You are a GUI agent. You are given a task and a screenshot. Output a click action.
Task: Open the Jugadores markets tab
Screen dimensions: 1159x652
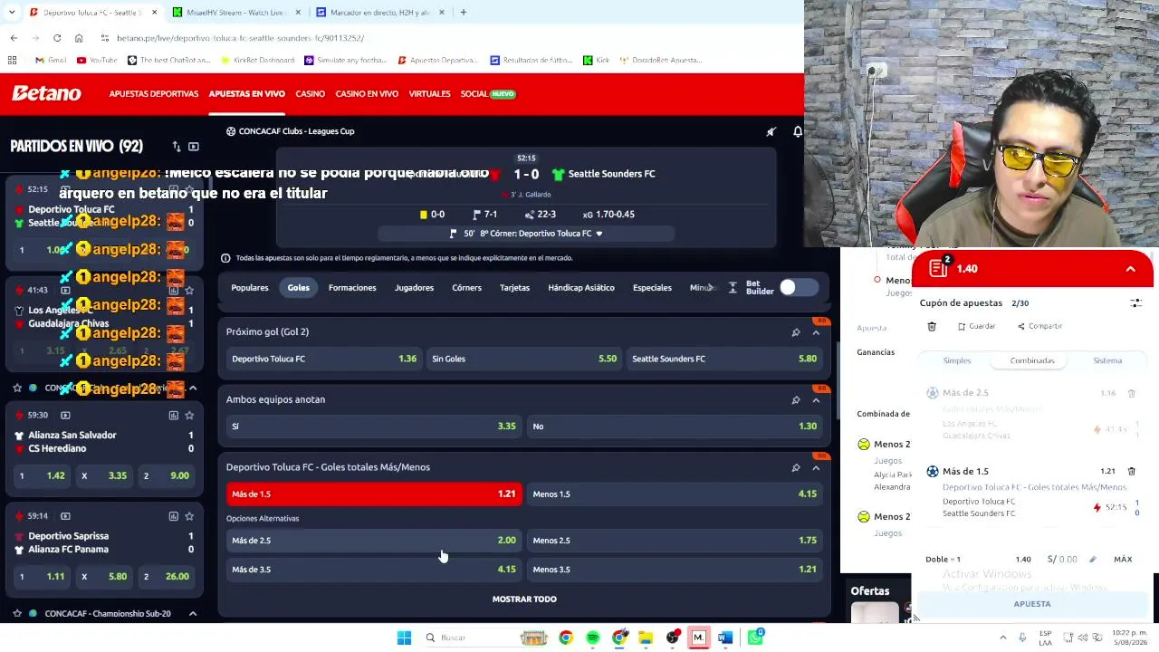[414, 288]
